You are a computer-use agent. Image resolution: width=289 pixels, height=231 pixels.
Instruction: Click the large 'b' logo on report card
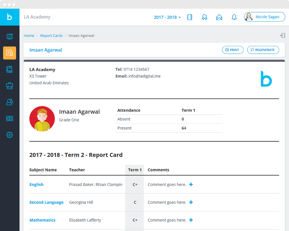coord(266,79)
